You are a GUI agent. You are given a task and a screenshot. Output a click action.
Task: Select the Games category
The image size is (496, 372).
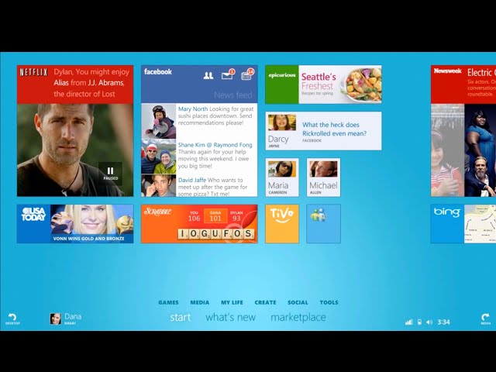(168, 302)
